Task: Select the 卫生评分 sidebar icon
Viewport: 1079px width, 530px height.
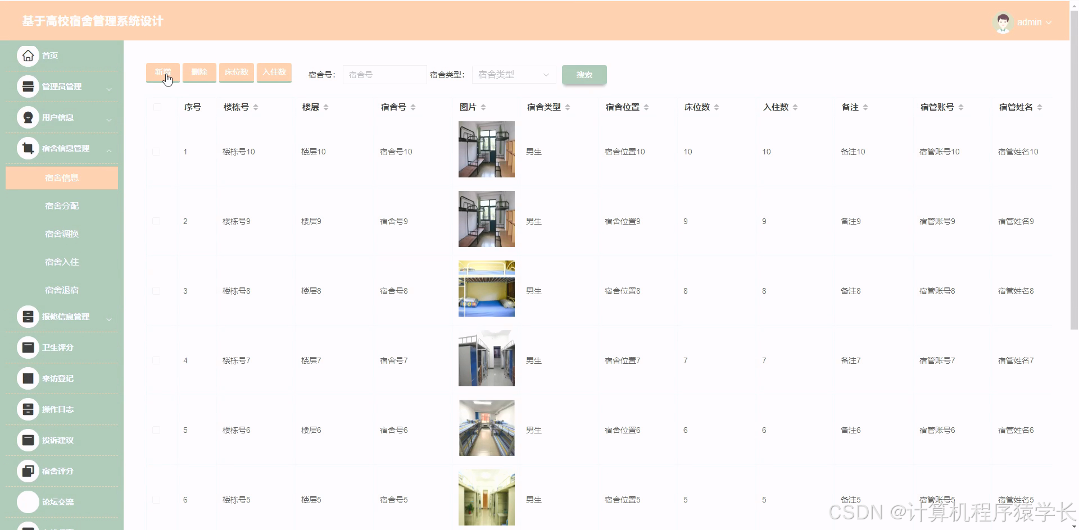Action: (28, 347)
